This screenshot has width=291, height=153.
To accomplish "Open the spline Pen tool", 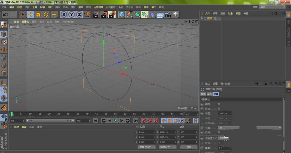I will [x=129, y=14].
